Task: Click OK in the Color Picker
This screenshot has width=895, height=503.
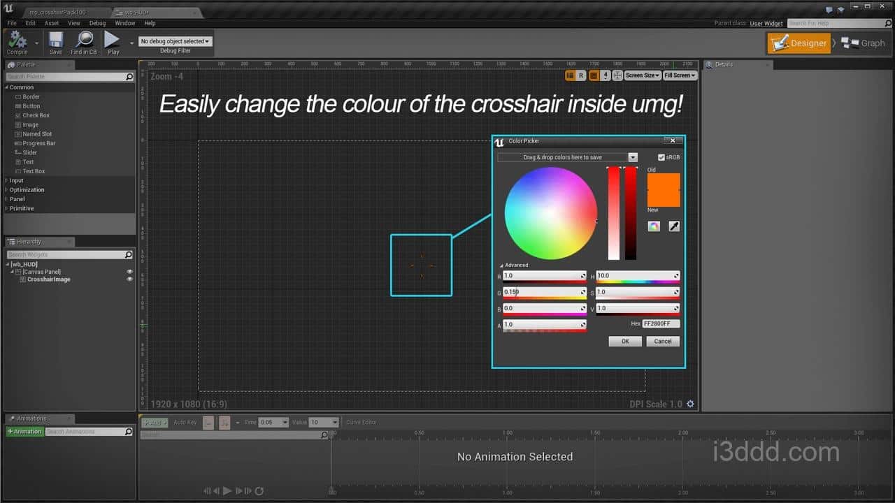Action: pyautogui.click(x=625, y=342)
